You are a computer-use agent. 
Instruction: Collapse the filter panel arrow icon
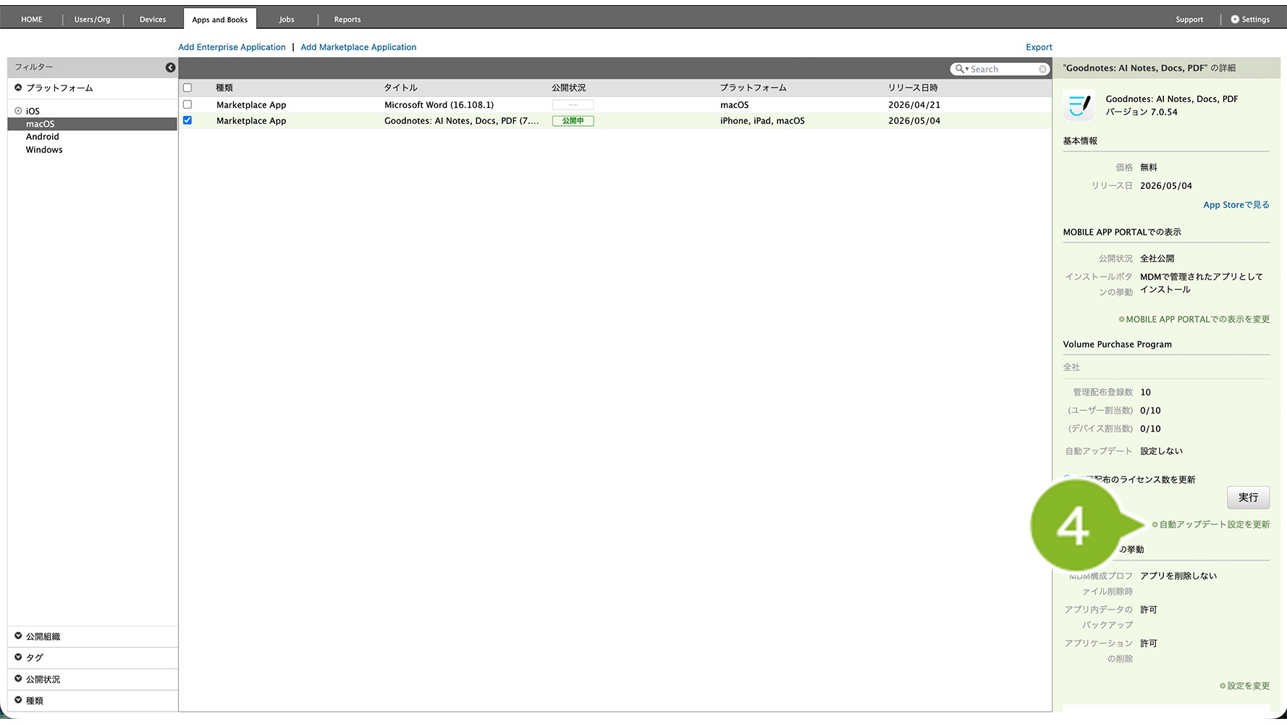tap(170, 67)
